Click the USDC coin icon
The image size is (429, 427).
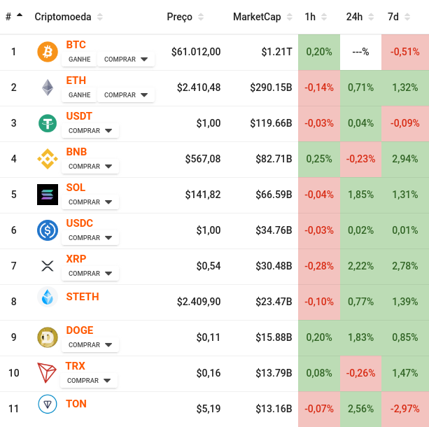48,230
